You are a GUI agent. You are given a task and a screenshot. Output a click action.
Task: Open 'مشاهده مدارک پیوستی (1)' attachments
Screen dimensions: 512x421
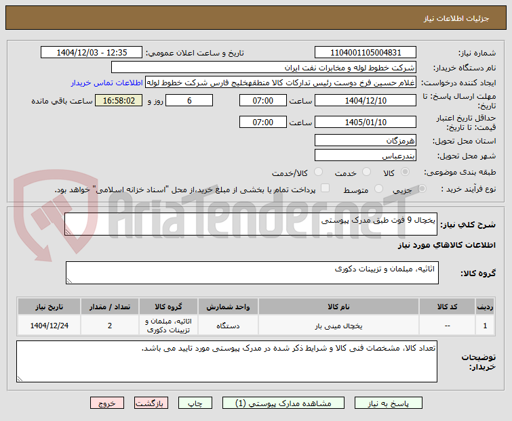(x=283, y=403)
